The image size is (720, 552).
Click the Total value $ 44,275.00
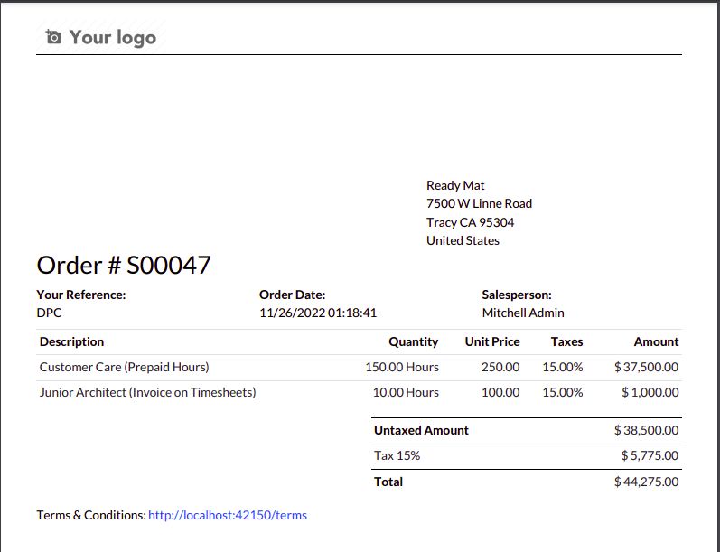645,482
